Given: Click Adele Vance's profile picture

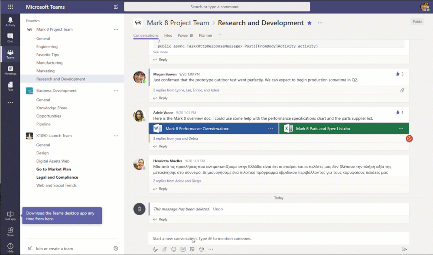Looking at the screenshot, I should click(139, 115).
